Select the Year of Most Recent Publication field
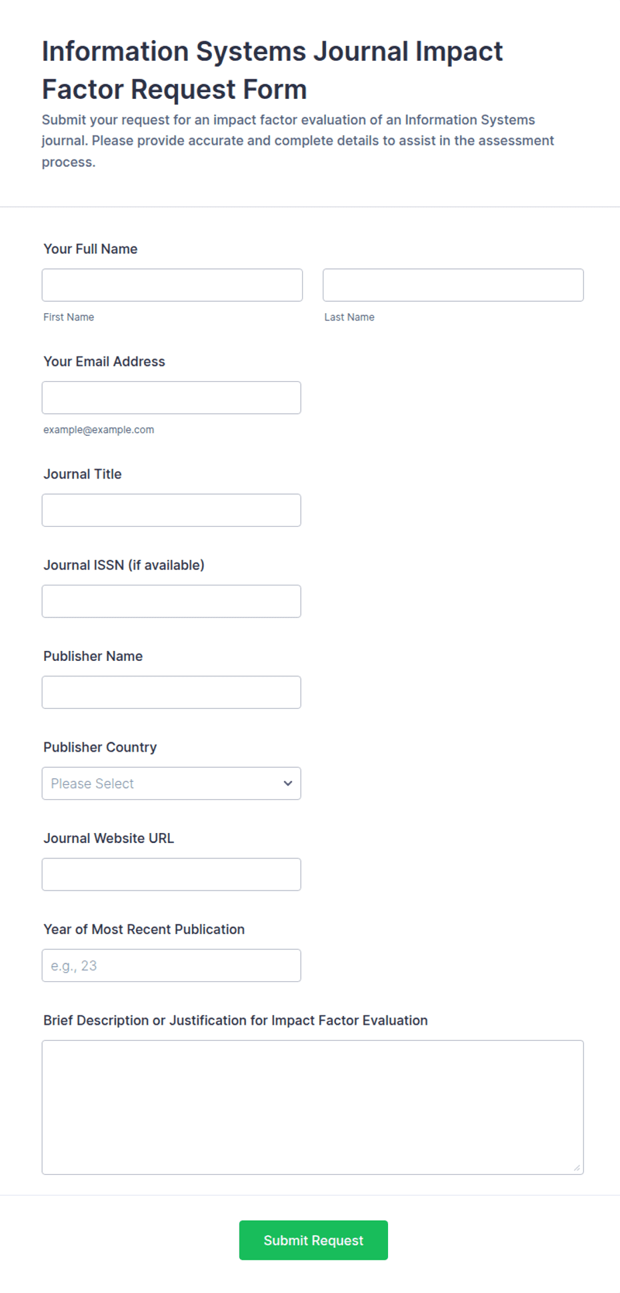This screenshot has width=620, height=1293. pos(171,966)
